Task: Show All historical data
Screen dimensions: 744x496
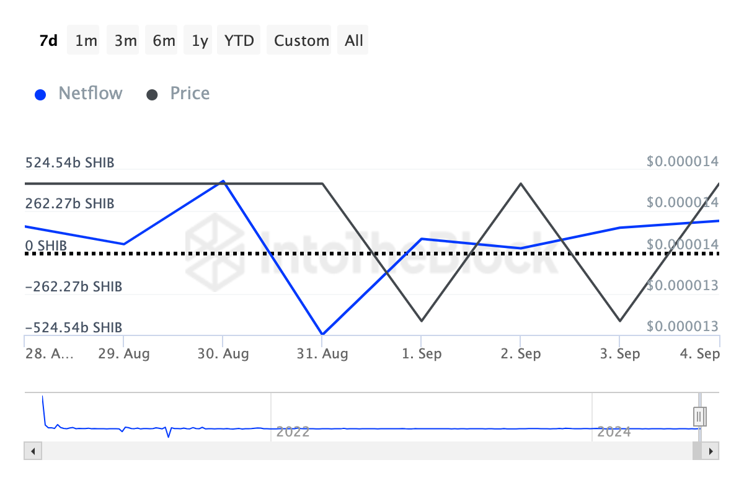Action: point(354,41)
